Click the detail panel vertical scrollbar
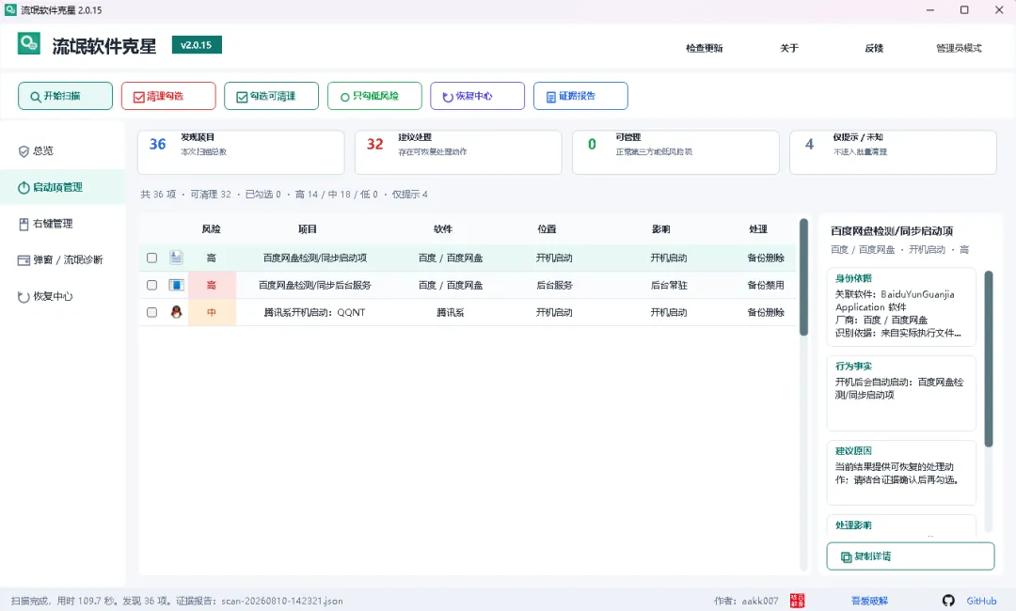Screen dimensions: 1016x611 tap(989, 359)
